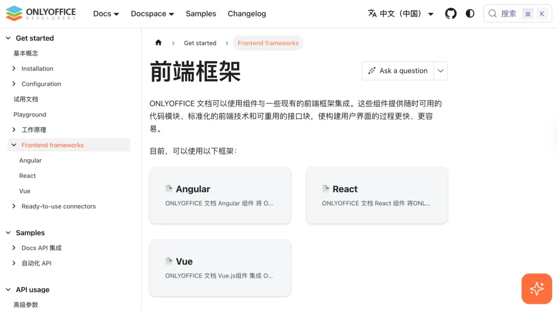Collapse the Get started section chevron
Image resolution: width=557 pixels, height=310 pixels.
(x=8, y=38)
